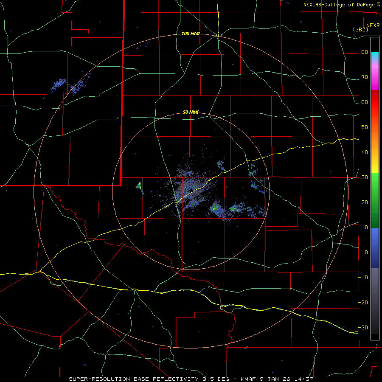The width and height of the screenshot is (382, 382).
Task: Click the NEXR label at top right
Action: coord(373,25)
